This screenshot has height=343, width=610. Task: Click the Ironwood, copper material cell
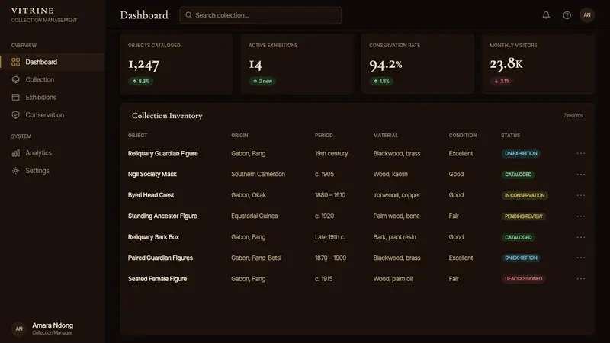tap(396, 195)
